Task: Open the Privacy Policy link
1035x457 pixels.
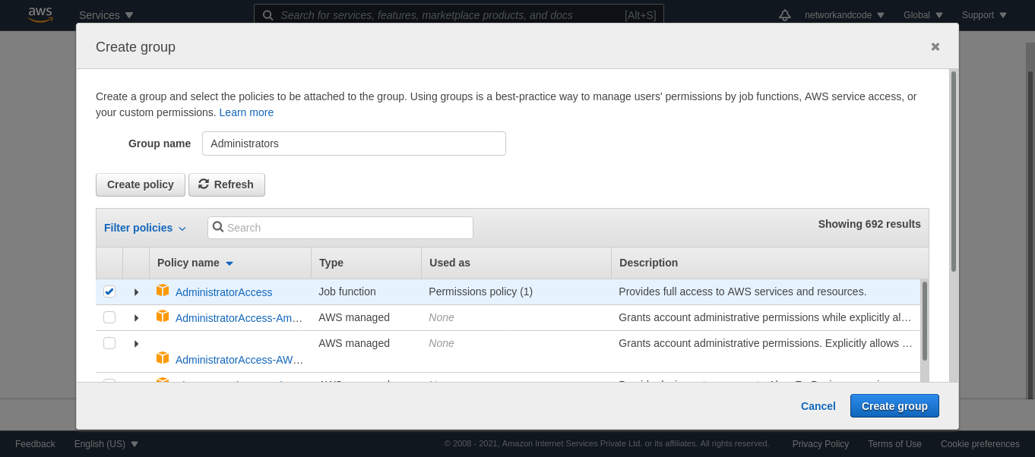Action: tap(821, 444)
